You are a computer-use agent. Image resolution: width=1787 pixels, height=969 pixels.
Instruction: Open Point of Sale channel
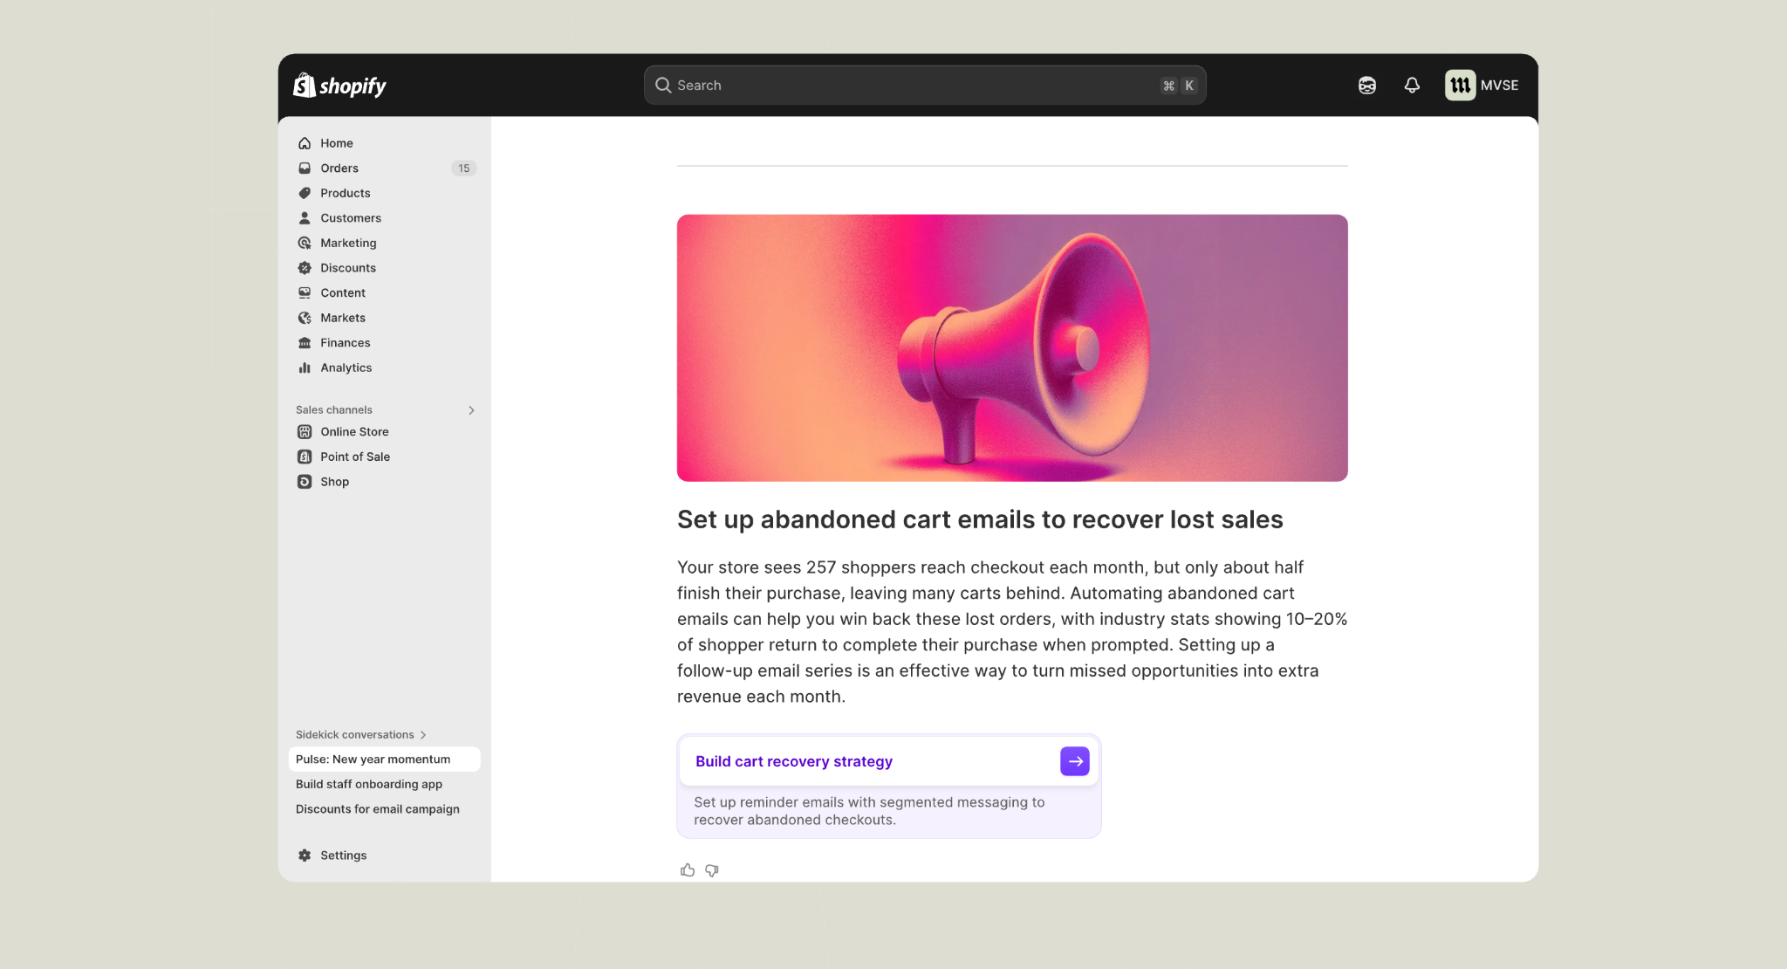click(354, 457)
